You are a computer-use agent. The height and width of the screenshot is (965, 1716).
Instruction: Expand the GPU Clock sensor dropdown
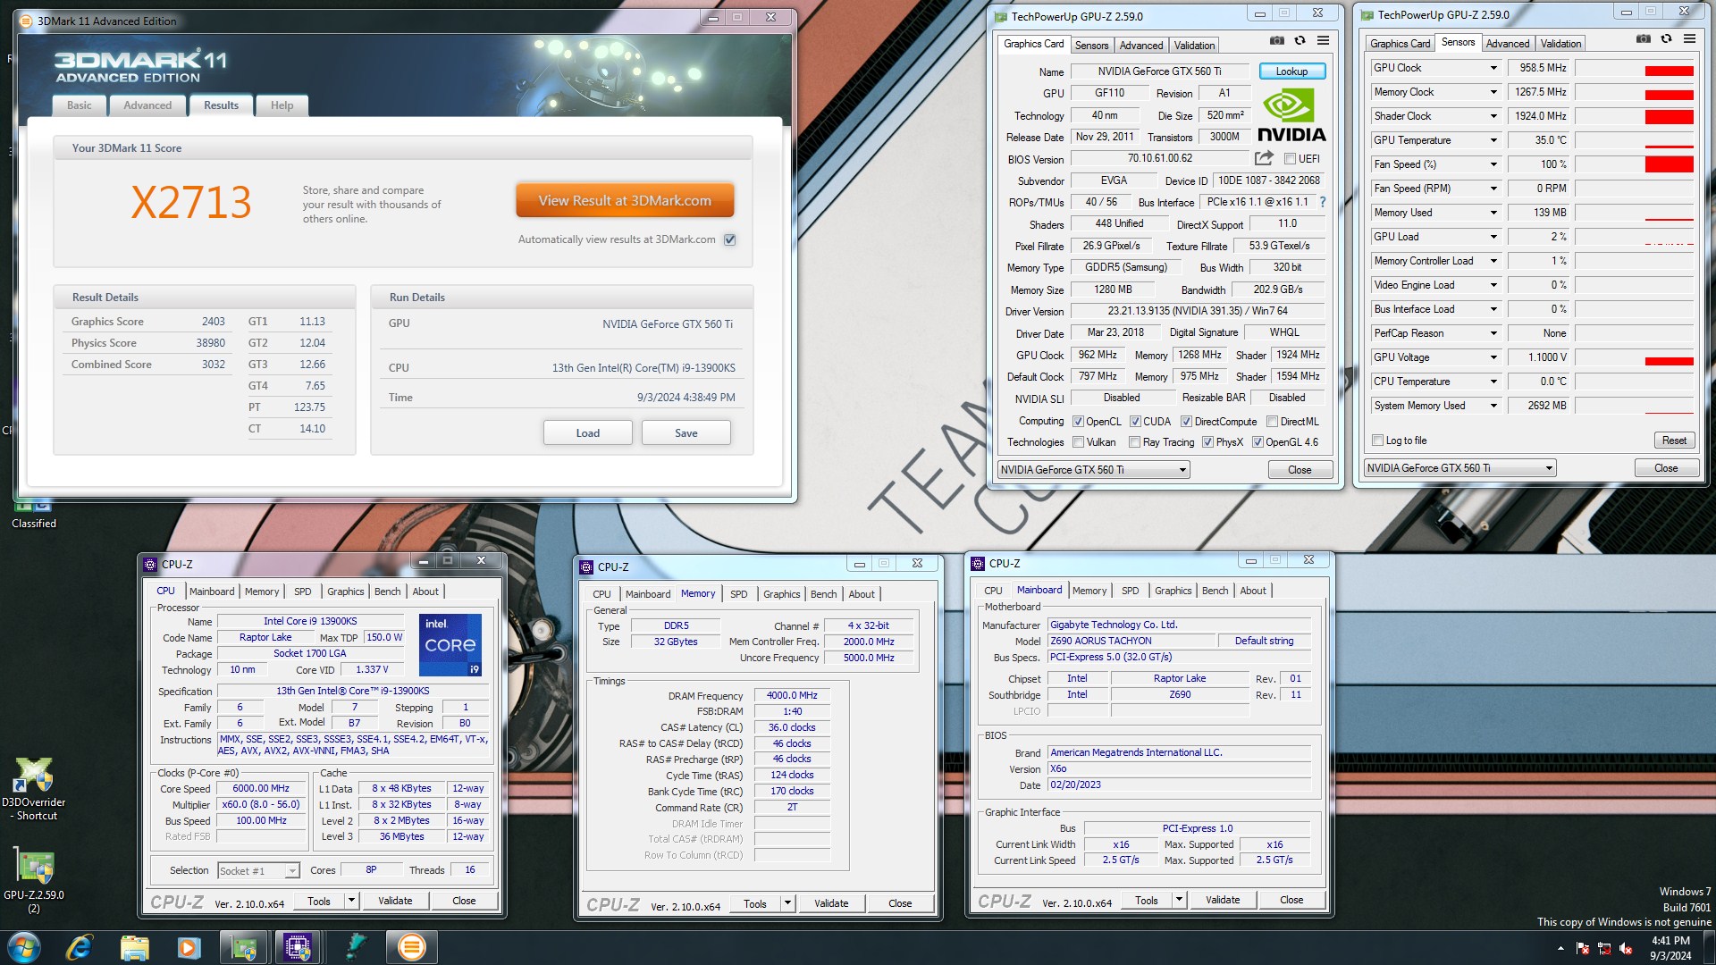pos(1493,68)
